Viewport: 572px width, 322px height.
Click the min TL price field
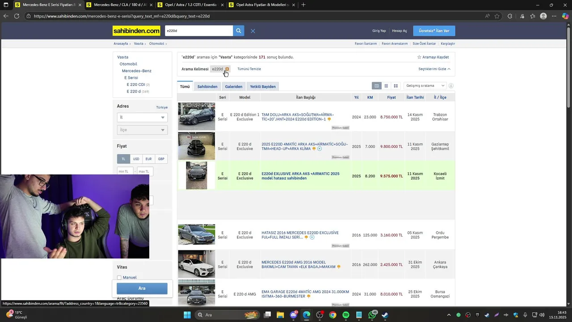click(125, 171)
